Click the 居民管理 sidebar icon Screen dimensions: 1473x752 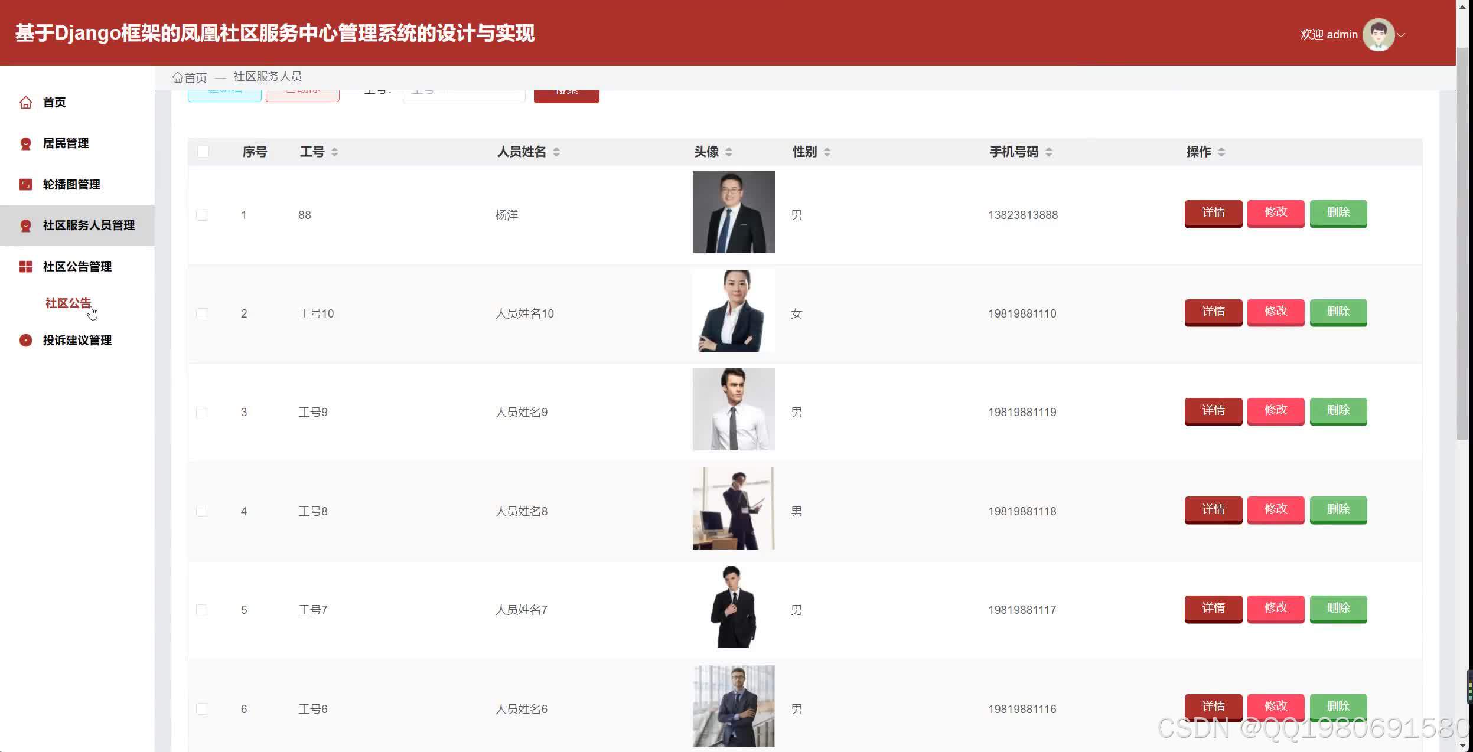pyautogui.click(x=25, y=143)
